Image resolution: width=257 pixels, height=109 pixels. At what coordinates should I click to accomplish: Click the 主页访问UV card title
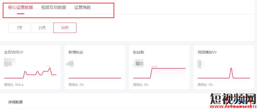pyautogui.click(x=14, y=52)
